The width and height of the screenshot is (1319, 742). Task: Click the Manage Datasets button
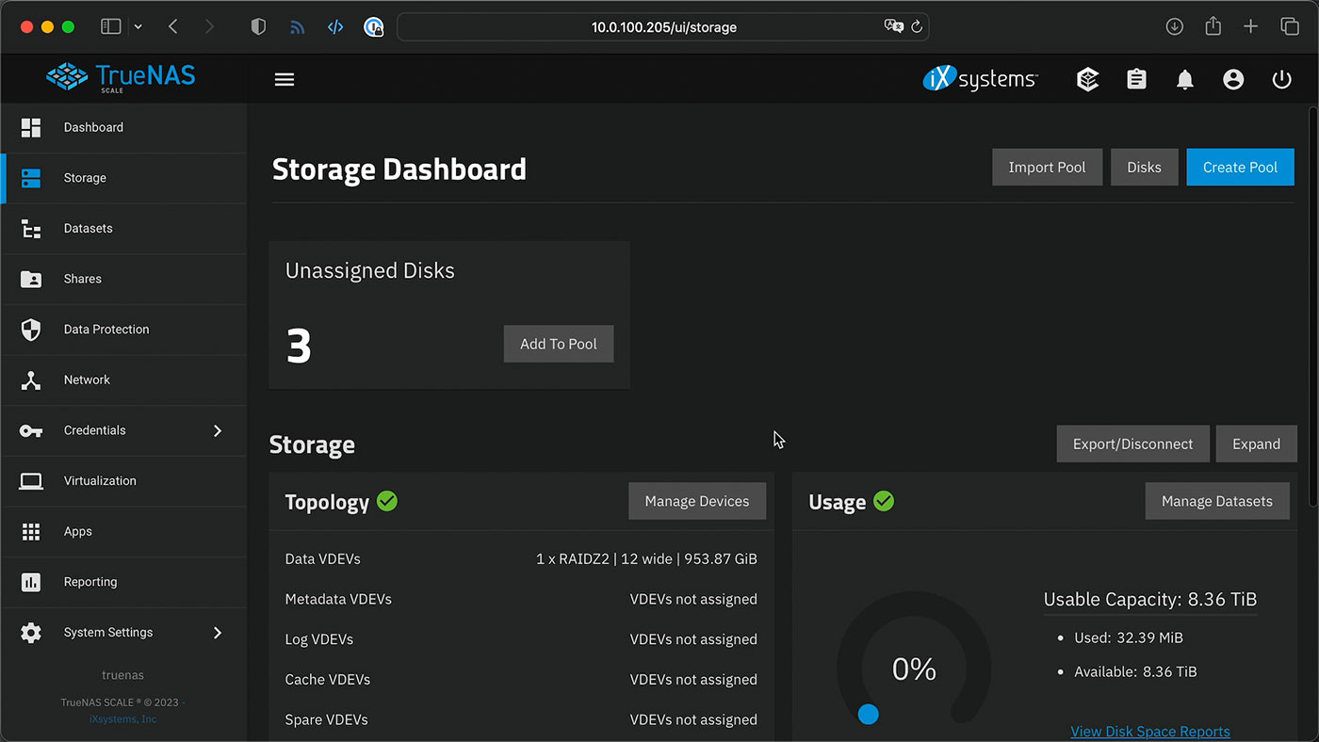pos(1216,501)
